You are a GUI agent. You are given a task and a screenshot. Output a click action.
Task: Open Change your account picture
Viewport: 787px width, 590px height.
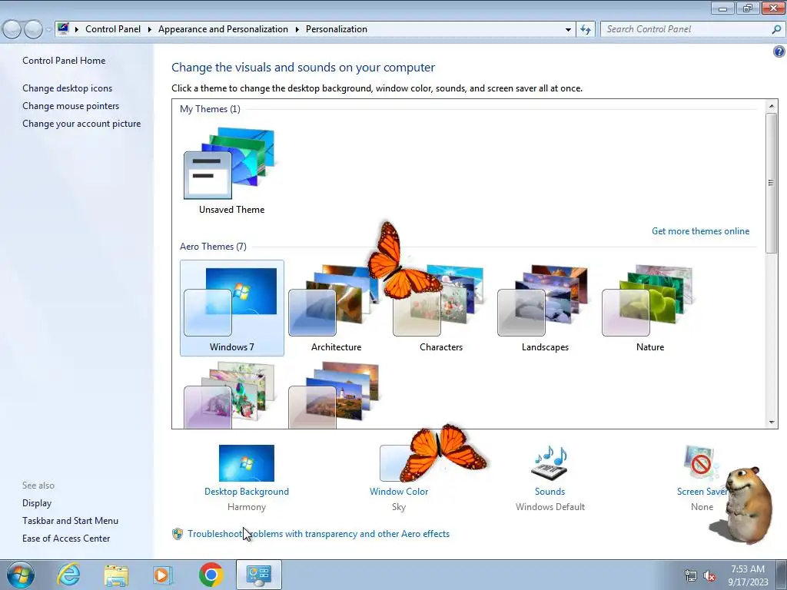tap(81, 124)
